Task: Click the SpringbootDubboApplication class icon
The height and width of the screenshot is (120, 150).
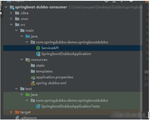Action: click(x=38, y=54)
